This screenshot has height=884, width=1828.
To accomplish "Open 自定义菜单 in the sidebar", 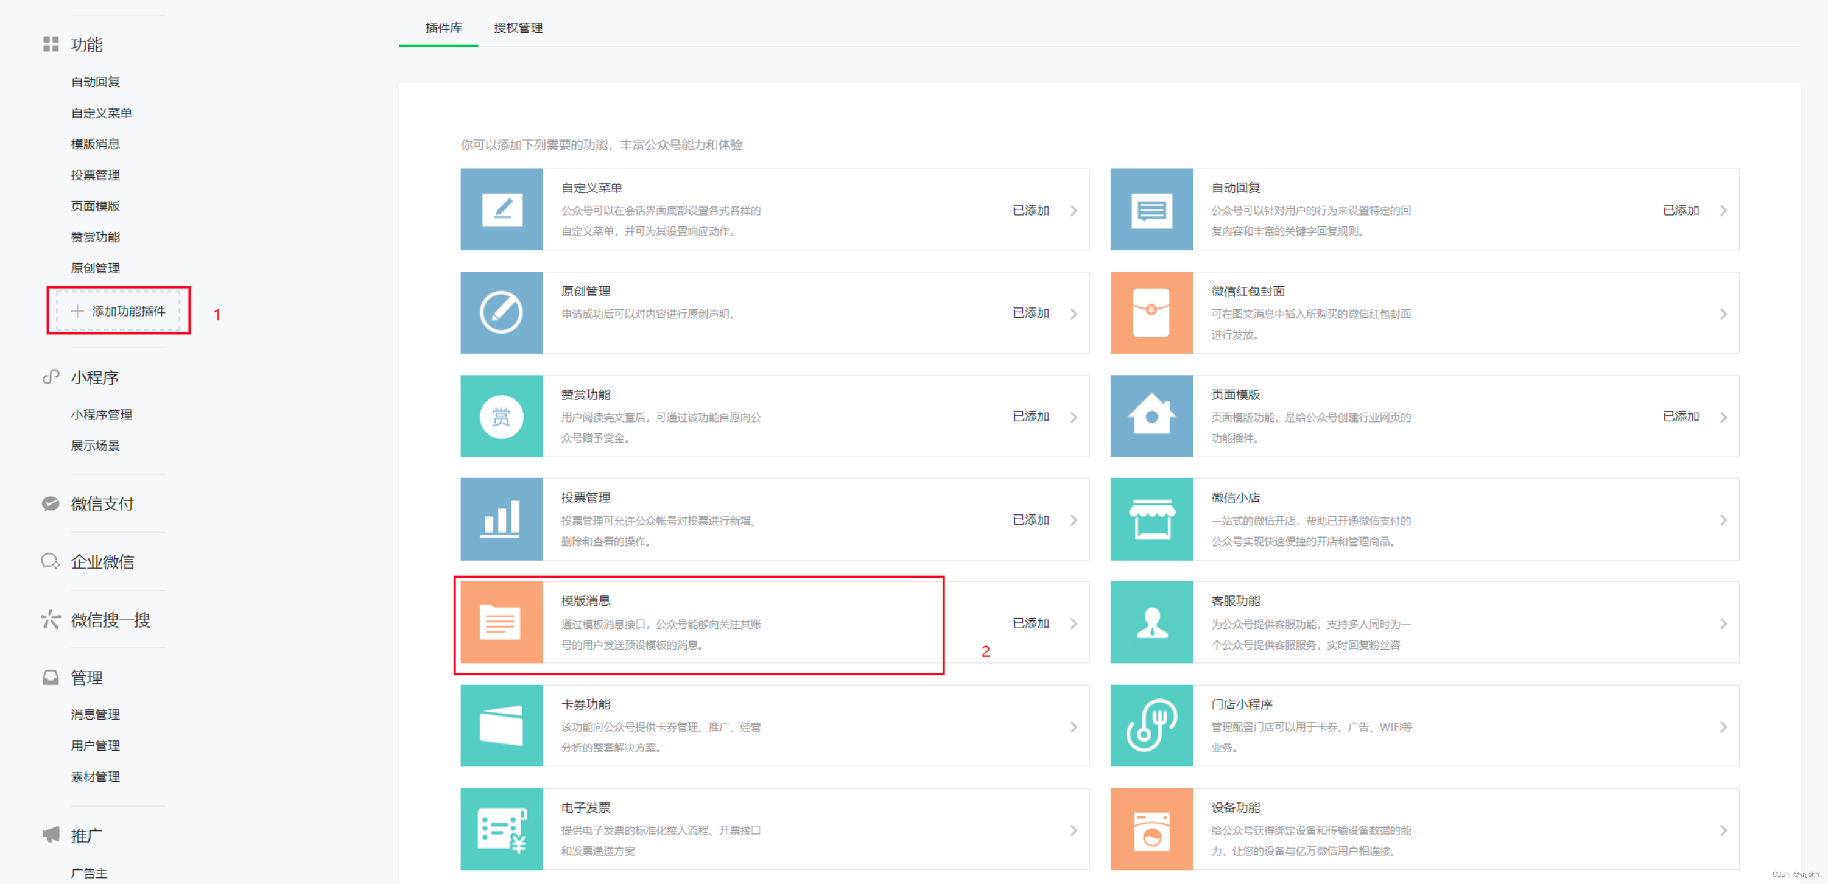I will (x=102, y=113).
